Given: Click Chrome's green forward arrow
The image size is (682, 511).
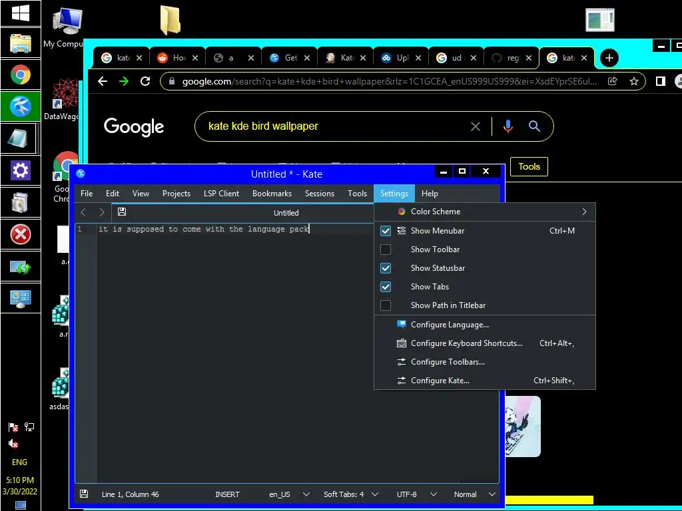Looking at the screenshot, I should (x=124, y=81).
